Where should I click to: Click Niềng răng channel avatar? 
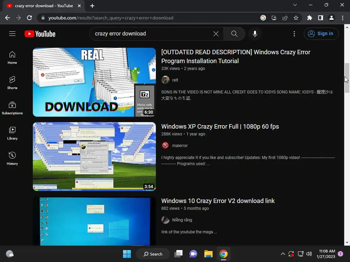coord(165,220)
